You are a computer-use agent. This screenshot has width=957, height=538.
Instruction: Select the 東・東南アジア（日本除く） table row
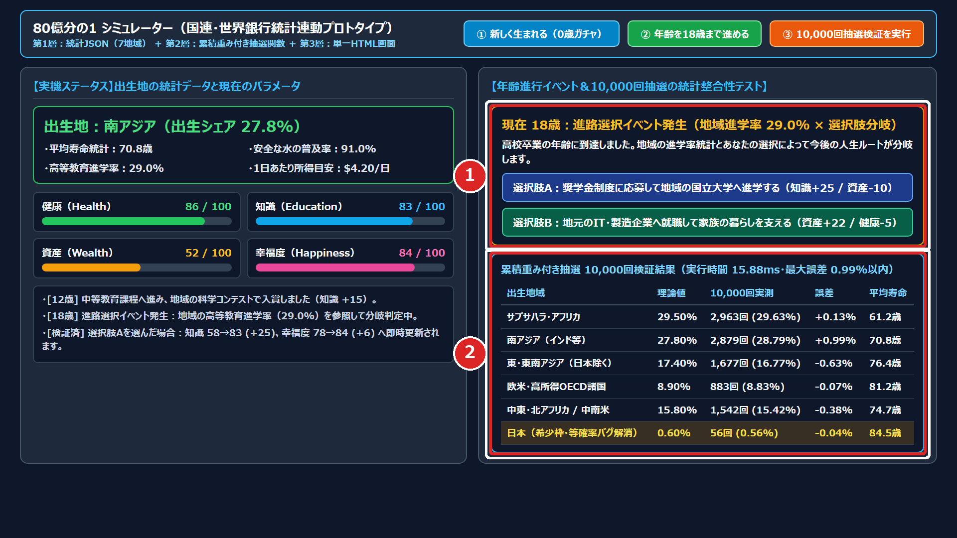pos(707,363)
